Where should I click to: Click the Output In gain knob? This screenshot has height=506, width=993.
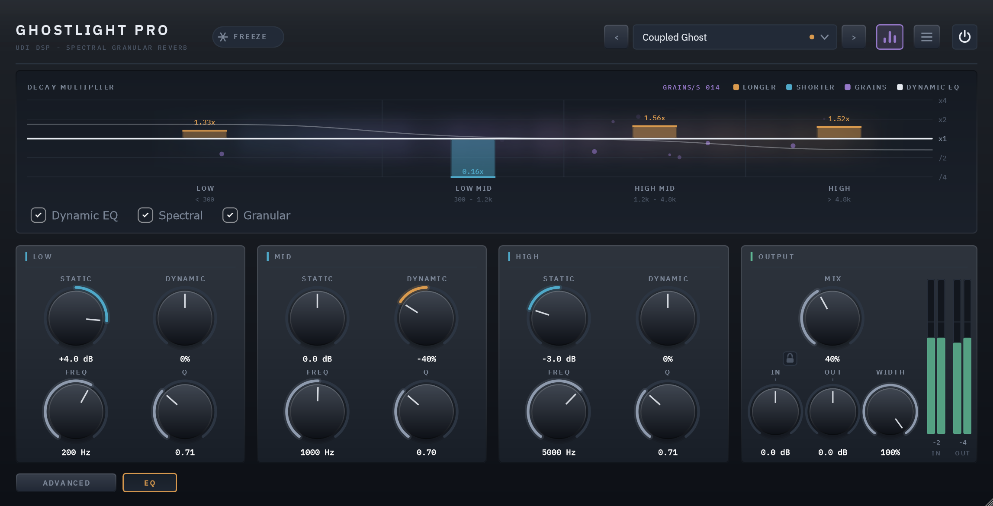pos(775,411)
